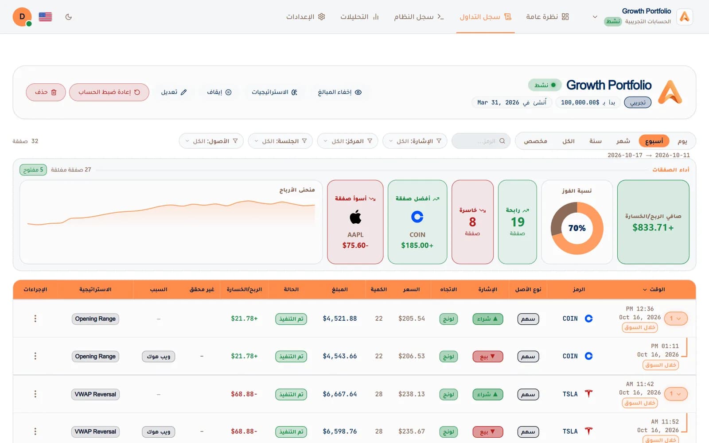Toggle dark mode moon icon
Image resolution: width=709 pixels, height=443 pixels.
(x=68, y=17)
